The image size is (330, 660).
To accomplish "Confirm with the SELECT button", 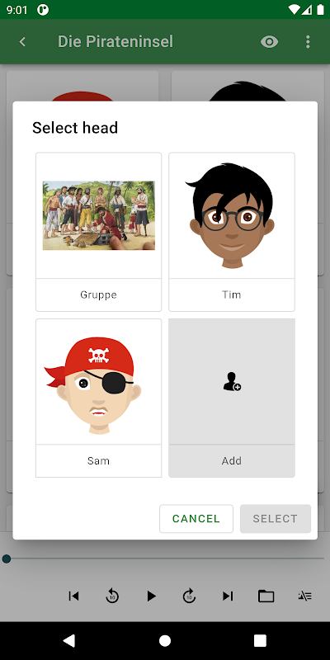I will (x=276, y=519).
